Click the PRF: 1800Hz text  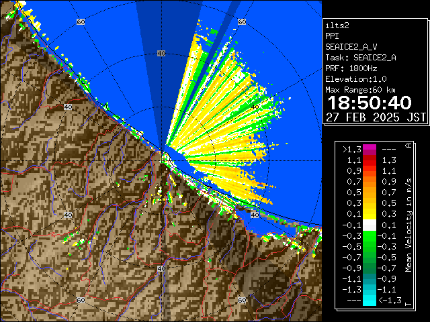coord(351,68)
